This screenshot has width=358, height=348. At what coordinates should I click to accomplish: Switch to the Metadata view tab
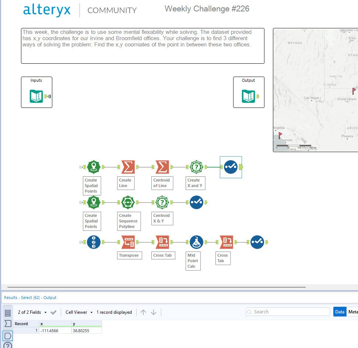click(x=353, y=312)
